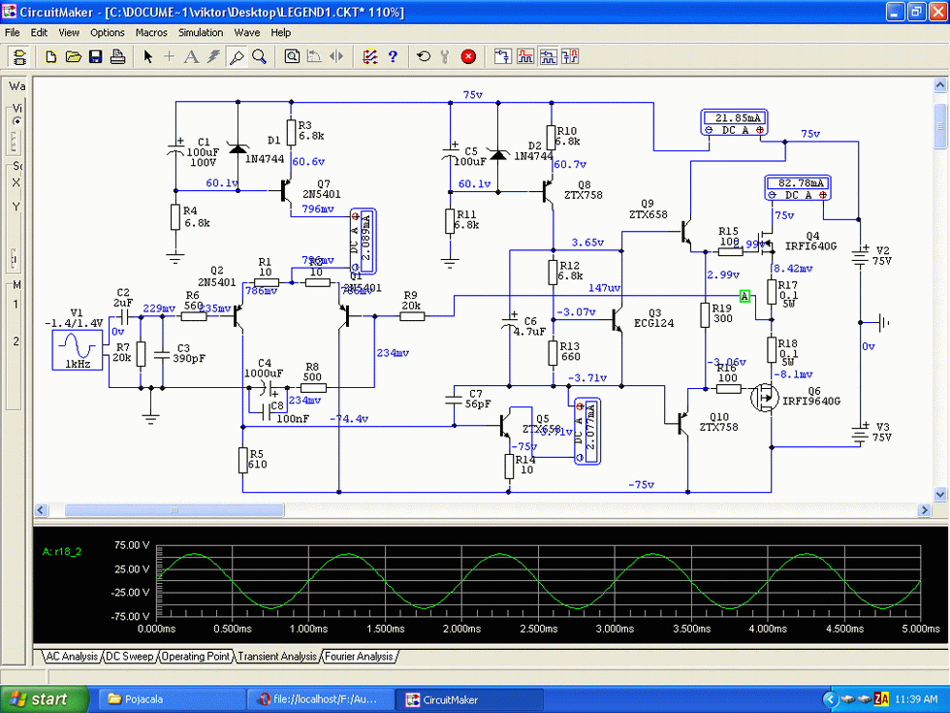
Task: Switch to Operating Point tab
Action: pos(195,656)
